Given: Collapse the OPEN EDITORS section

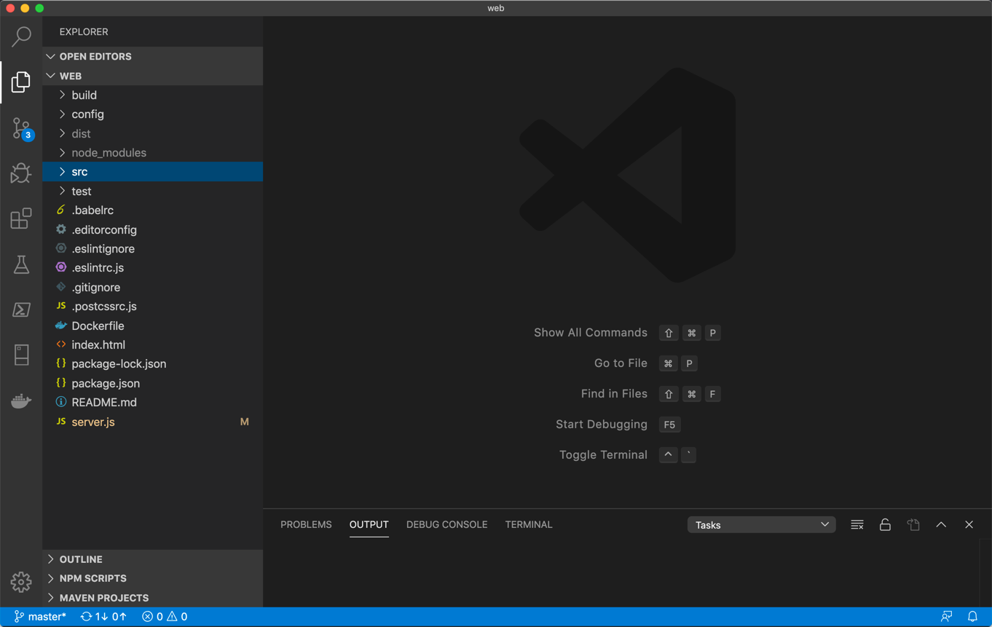Looking at the screenshot, I should (x=152, y=56).
